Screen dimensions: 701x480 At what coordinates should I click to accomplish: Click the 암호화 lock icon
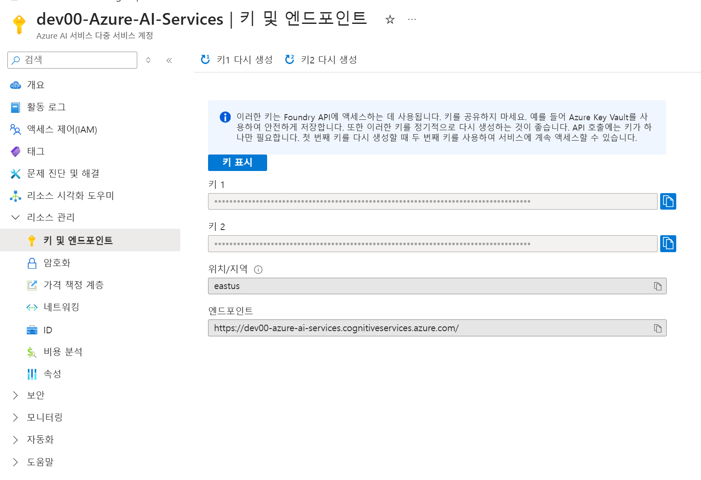click(x=32, y=263)
